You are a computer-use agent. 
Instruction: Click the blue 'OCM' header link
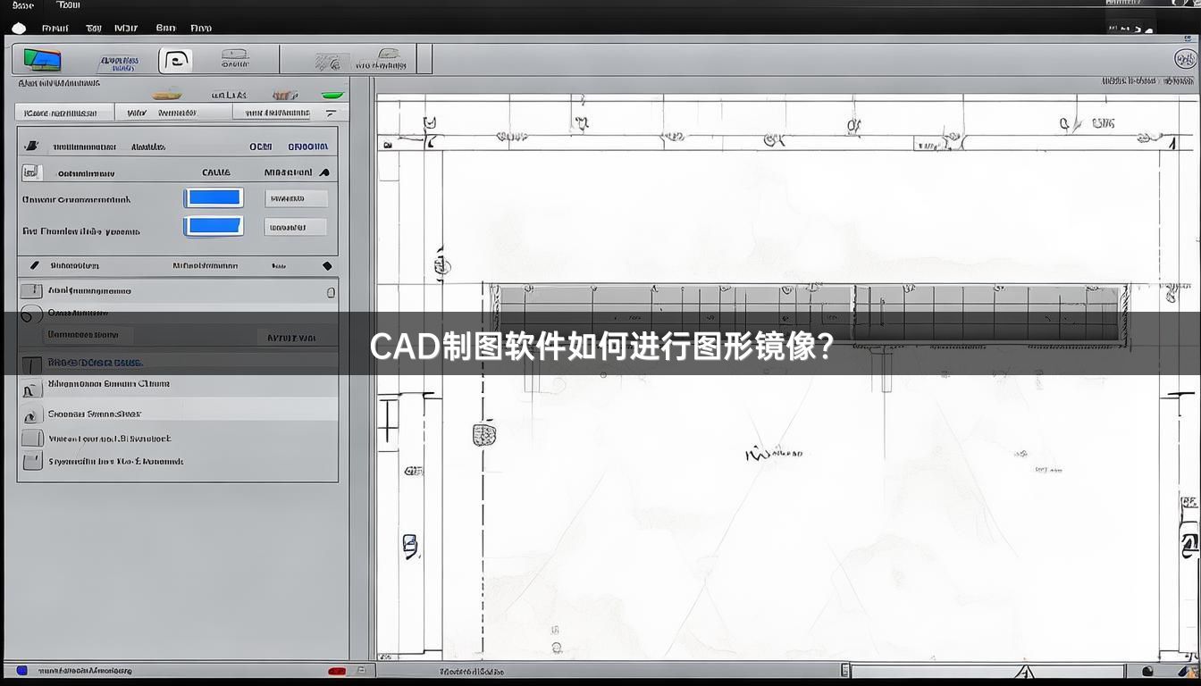[261, 146]
